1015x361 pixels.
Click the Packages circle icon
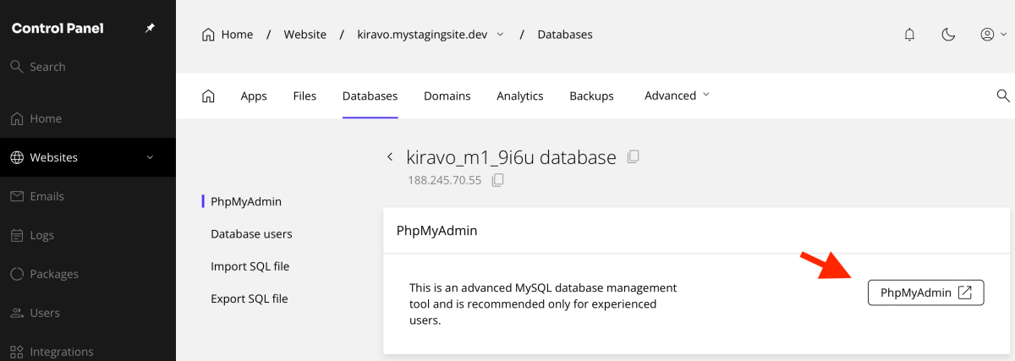coord(16,274)
